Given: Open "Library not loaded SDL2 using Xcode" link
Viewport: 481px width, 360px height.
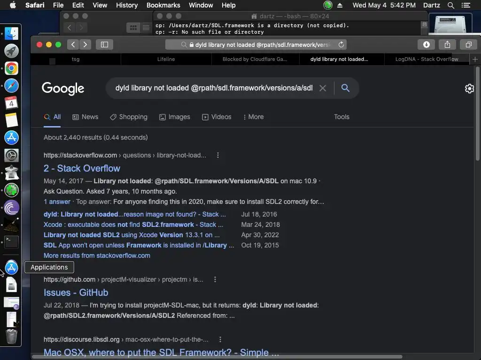Looking at the screenshot, I should pos(132,235).
